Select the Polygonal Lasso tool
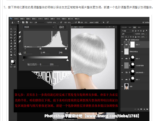Screen dimensions: 154x121 point(11,32)
